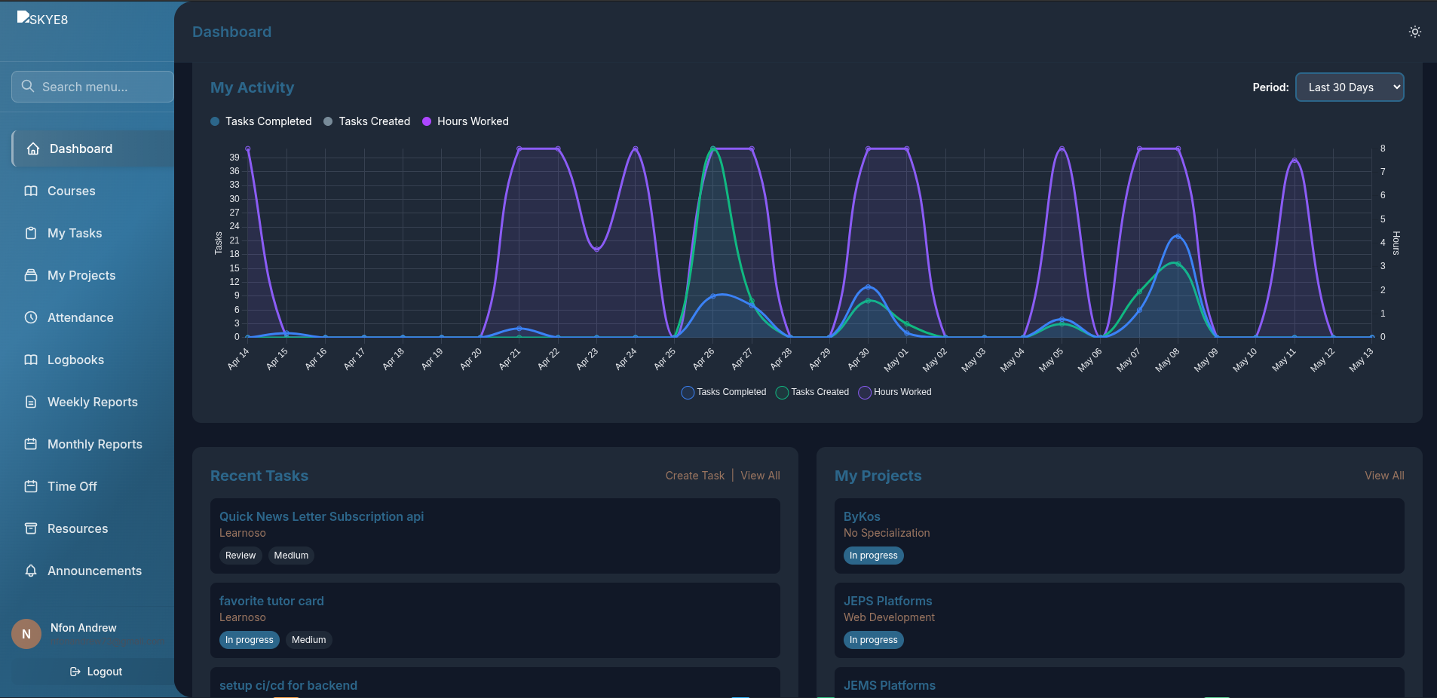Click the magnifier icon in search box
Image resolution: width=1437 pixels, height=698 pixels.
pos(28,86)
